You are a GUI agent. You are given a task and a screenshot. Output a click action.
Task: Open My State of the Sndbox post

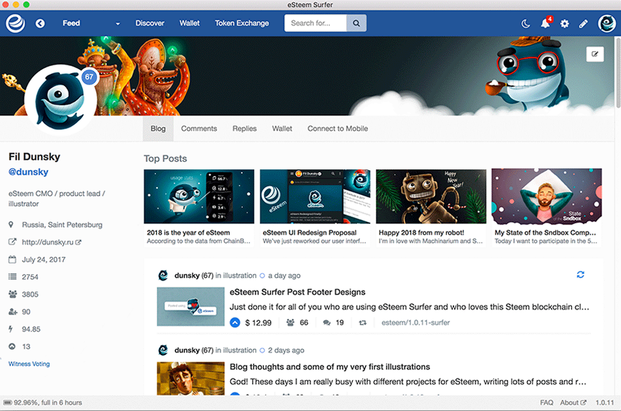[x=546, y=207]
